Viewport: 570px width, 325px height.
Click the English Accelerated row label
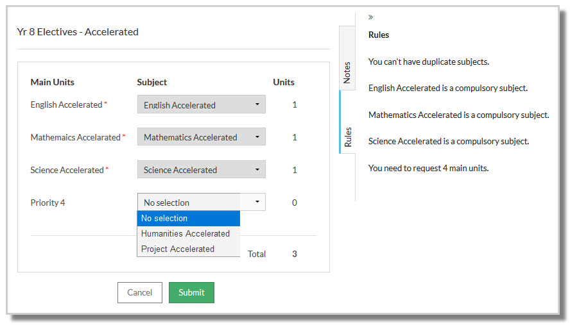click(67, 104)
